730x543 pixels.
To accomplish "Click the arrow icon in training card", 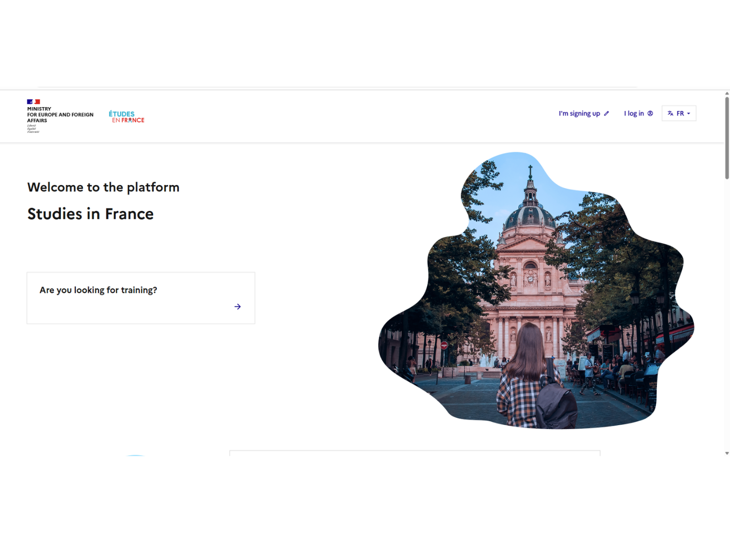I will [237, 307].
